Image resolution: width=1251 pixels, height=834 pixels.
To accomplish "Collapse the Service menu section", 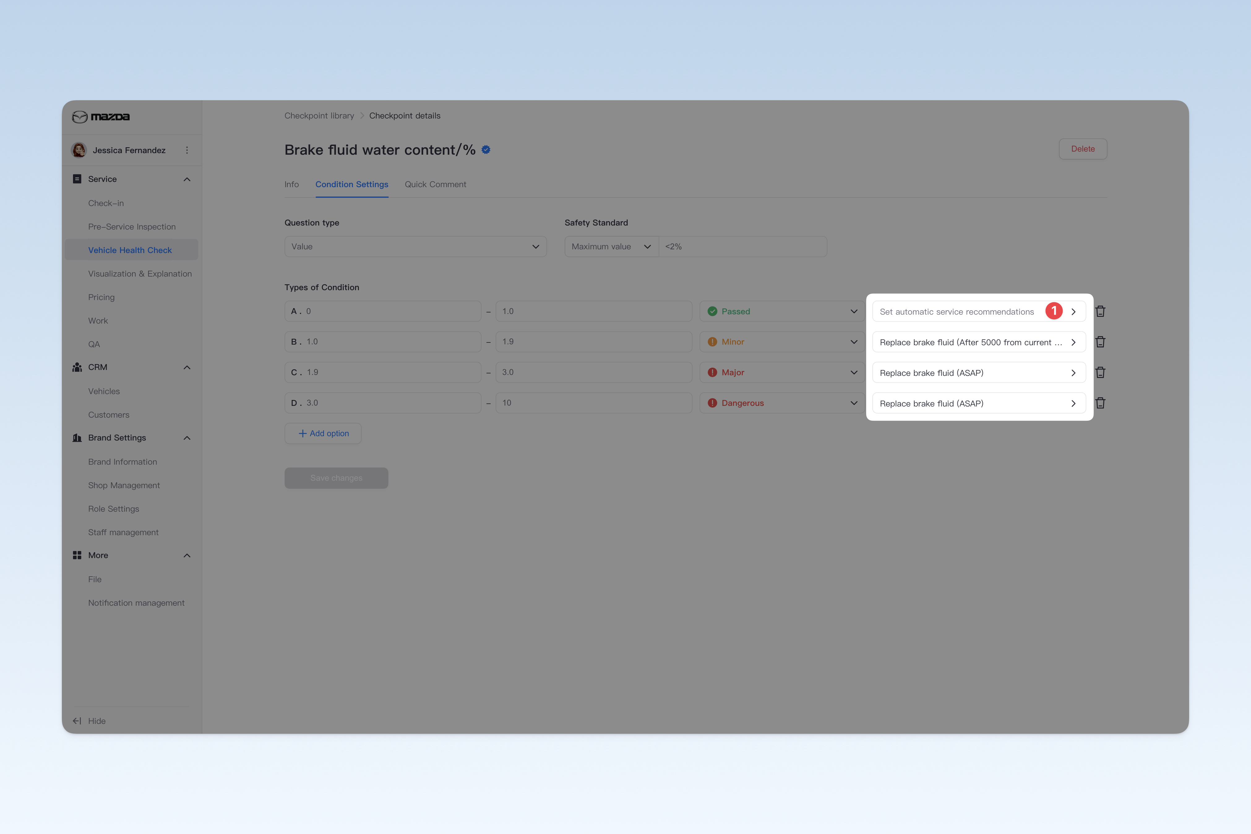I will click(x=187, y=179).
